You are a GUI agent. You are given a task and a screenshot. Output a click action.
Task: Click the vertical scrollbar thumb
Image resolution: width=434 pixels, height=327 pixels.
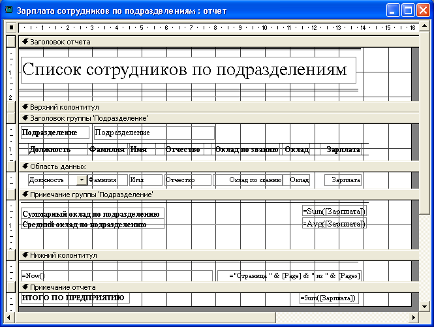424,123
